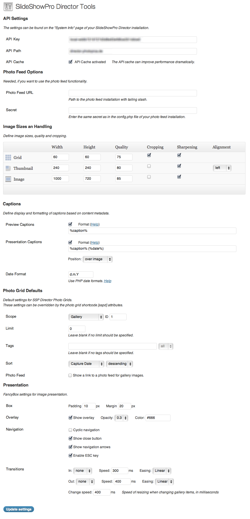The image size is (250, 519).
Task: Toggle Show navigation arrows checkbox
Action: pos(70,447)
